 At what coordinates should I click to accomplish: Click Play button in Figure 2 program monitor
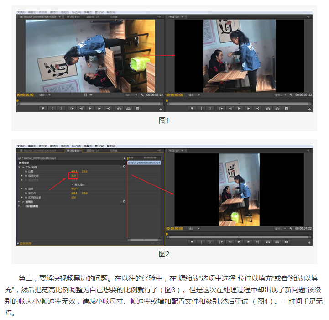pos(239,241)
